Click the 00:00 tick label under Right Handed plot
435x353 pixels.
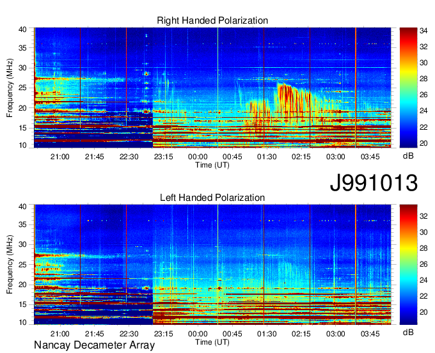198,157
